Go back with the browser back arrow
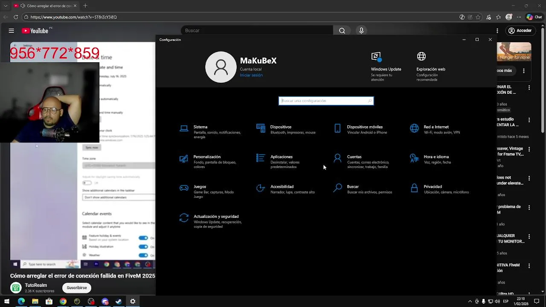546x307 pixels. 6,17
